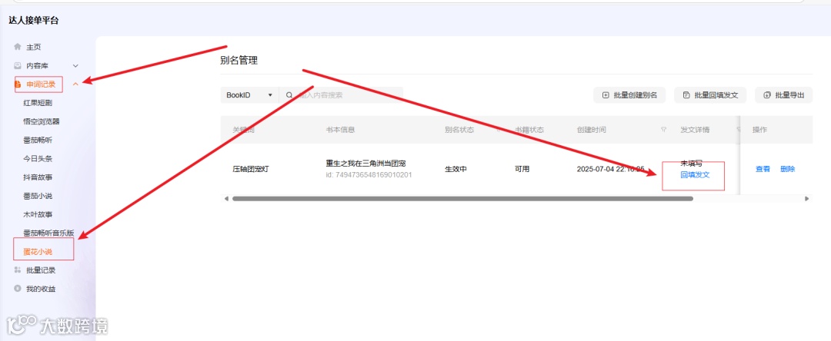Screen dimensions: 831x341
Task: Open 红果短剧 submenu item
Action: click(x=38, y=103)
